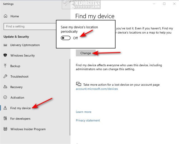Click the Backup upload arrow icon

tap(5, 66)
